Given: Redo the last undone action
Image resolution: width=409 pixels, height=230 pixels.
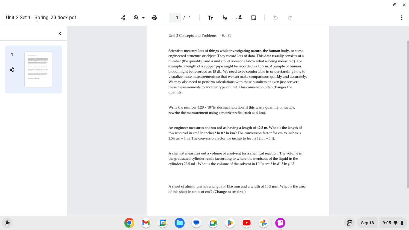Looking at the screenshot, I should (290, 18).
